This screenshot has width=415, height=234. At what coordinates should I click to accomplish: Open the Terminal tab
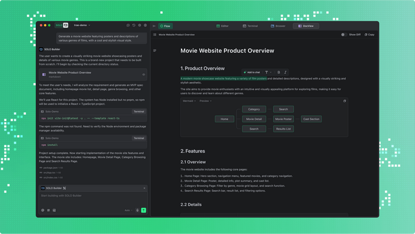[x=250, y=26]
